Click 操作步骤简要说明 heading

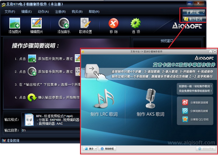[x=35, y=46]
